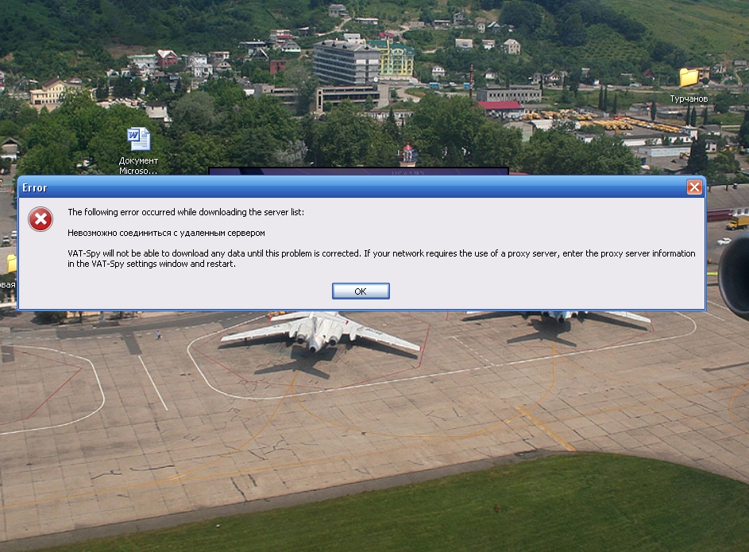Focus the dark window behind the dialog
749x552 pixels.
[x=358, y=171]
